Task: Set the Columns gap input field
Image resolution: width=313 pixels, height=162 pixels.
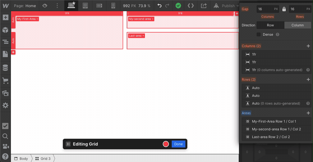Action: tap(268, 9)
